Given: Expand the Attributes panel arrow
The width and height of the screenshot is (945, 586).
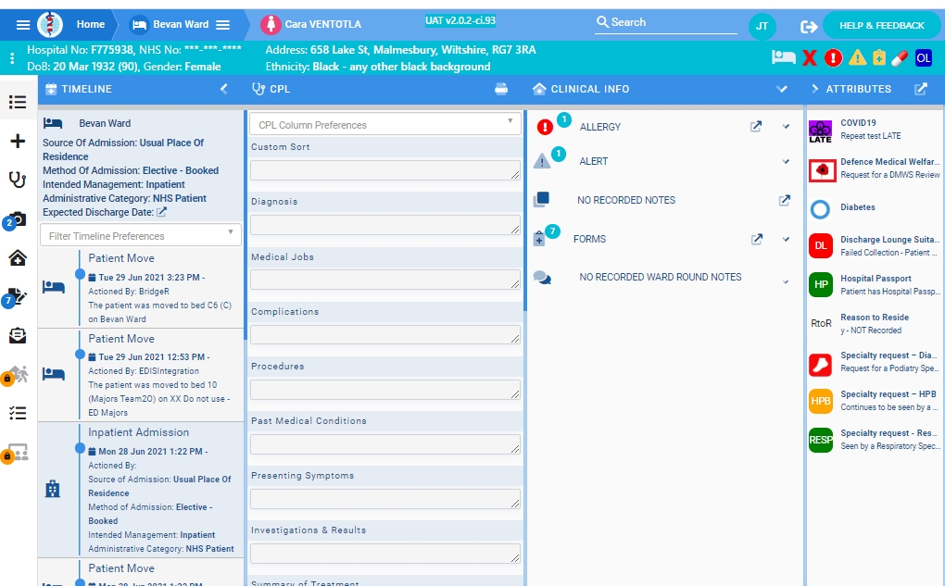Looking at the screenshot, I should tap(814, 89).
